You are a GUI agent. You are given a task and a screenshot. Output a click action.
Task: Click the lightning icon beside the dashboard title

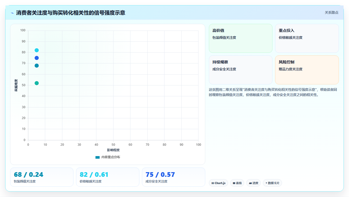click(12, 13)
